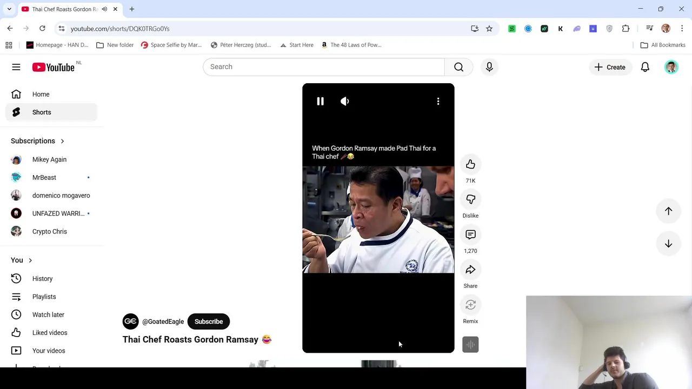Expand the Subscriptions section

coord(38,141)
